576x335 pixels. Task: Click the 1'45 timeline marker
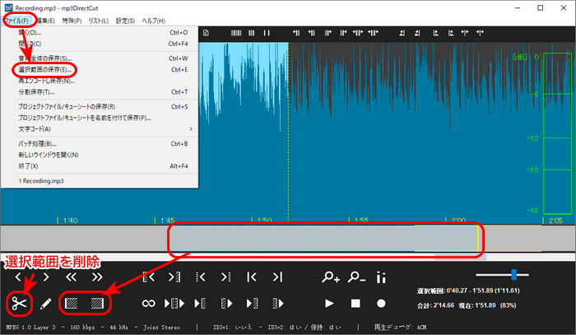point(167,221)
